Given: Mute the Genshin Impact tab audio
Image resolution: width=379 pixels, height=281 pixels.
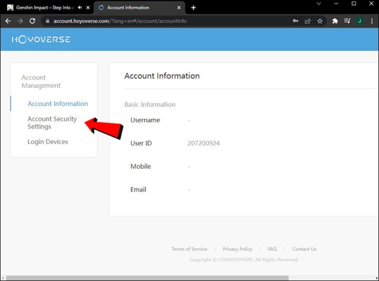Looking at the screenshot, I should click(80, 8).
